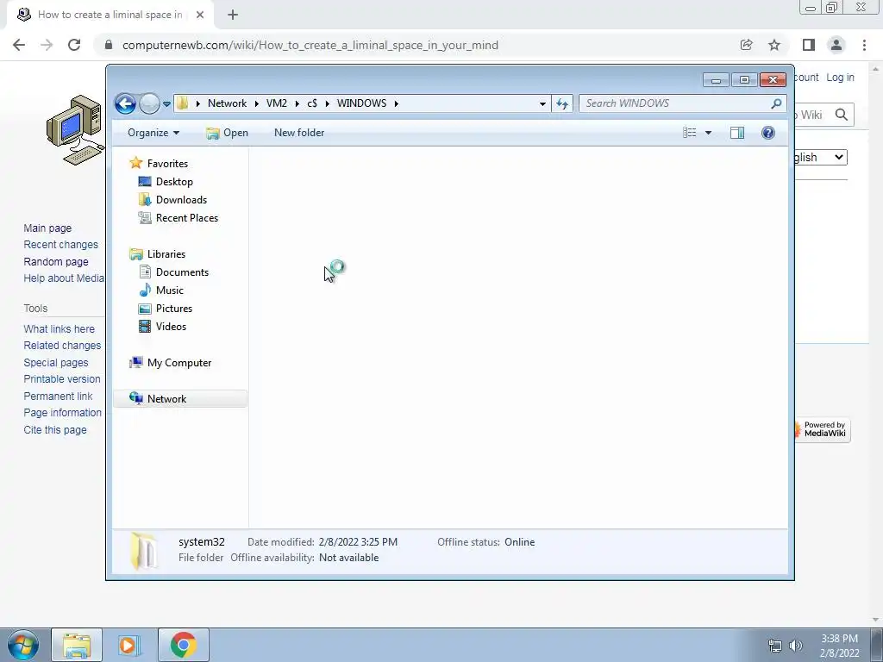The height and width of the screenshot is (662, 883).
Task: Open Special pages link
Action: (x=56, y=363)
